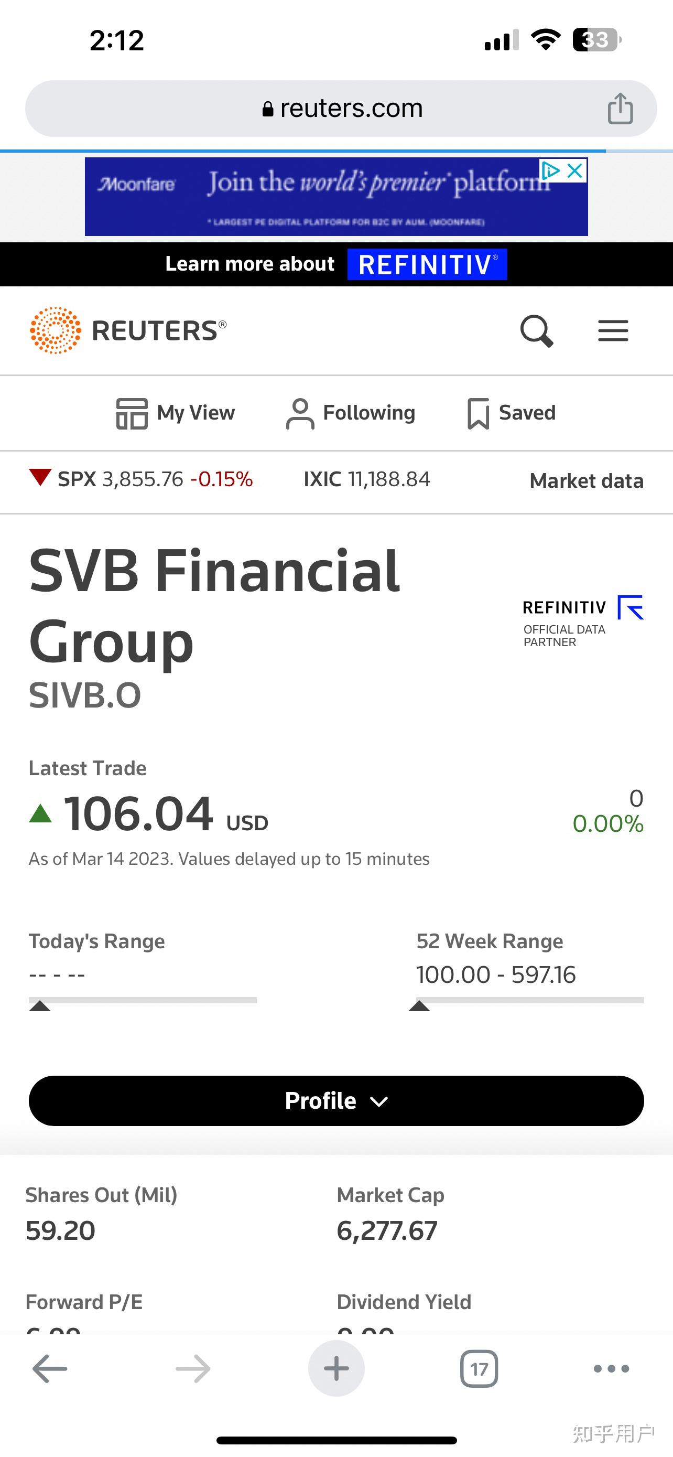
Task: Tap the 52 Week Range slider bar
Action: coord(530,1001)
